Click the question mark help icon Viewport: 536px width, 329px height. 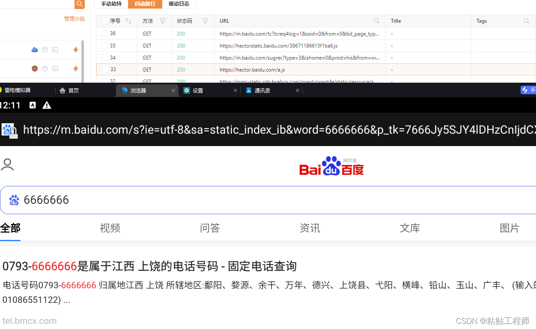pyautogui.click(x=45, y=50)
